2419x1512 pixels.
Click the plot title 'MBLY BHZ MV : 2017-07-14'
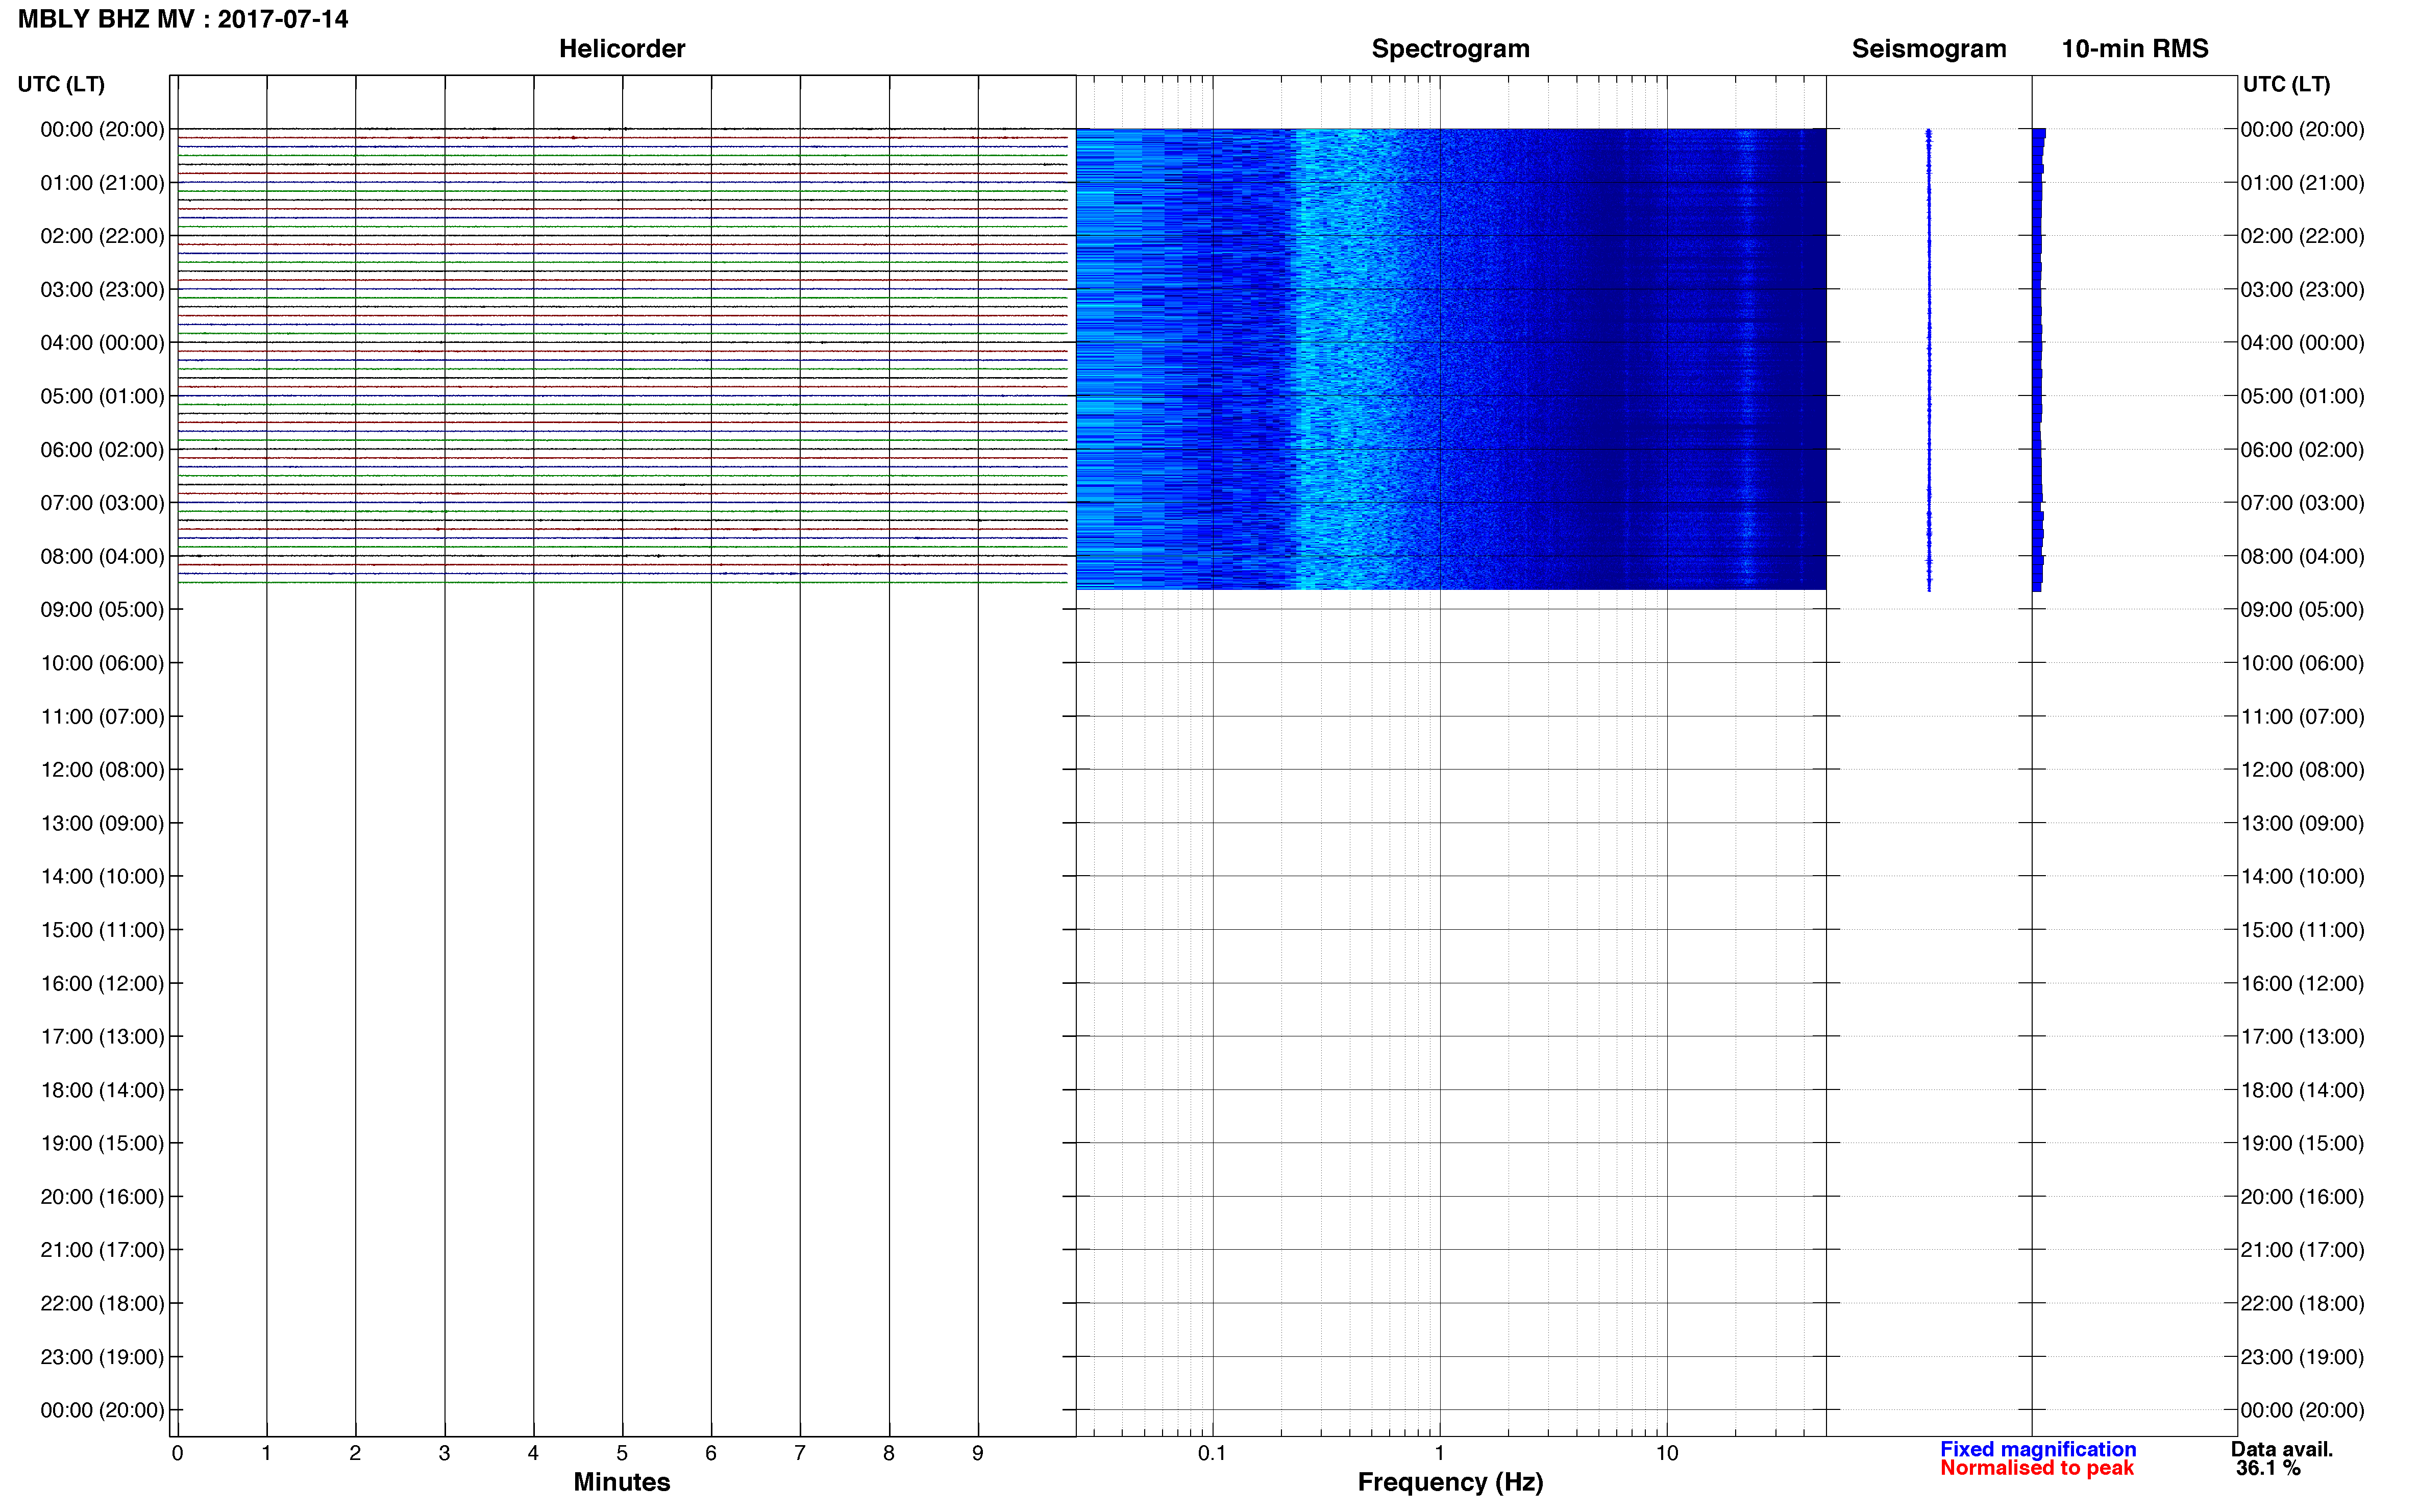point(183,19)
